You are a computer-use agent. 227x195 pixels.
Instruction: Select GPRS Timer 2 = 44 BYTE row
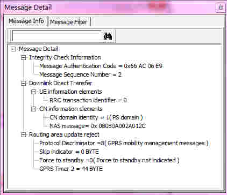(71, 169)
